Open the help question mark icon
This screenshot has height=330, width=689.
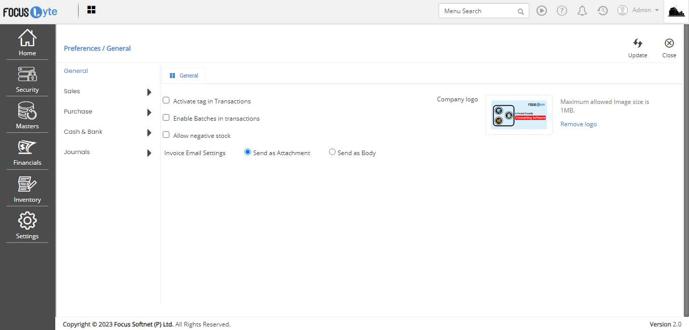tap(562, 11)
